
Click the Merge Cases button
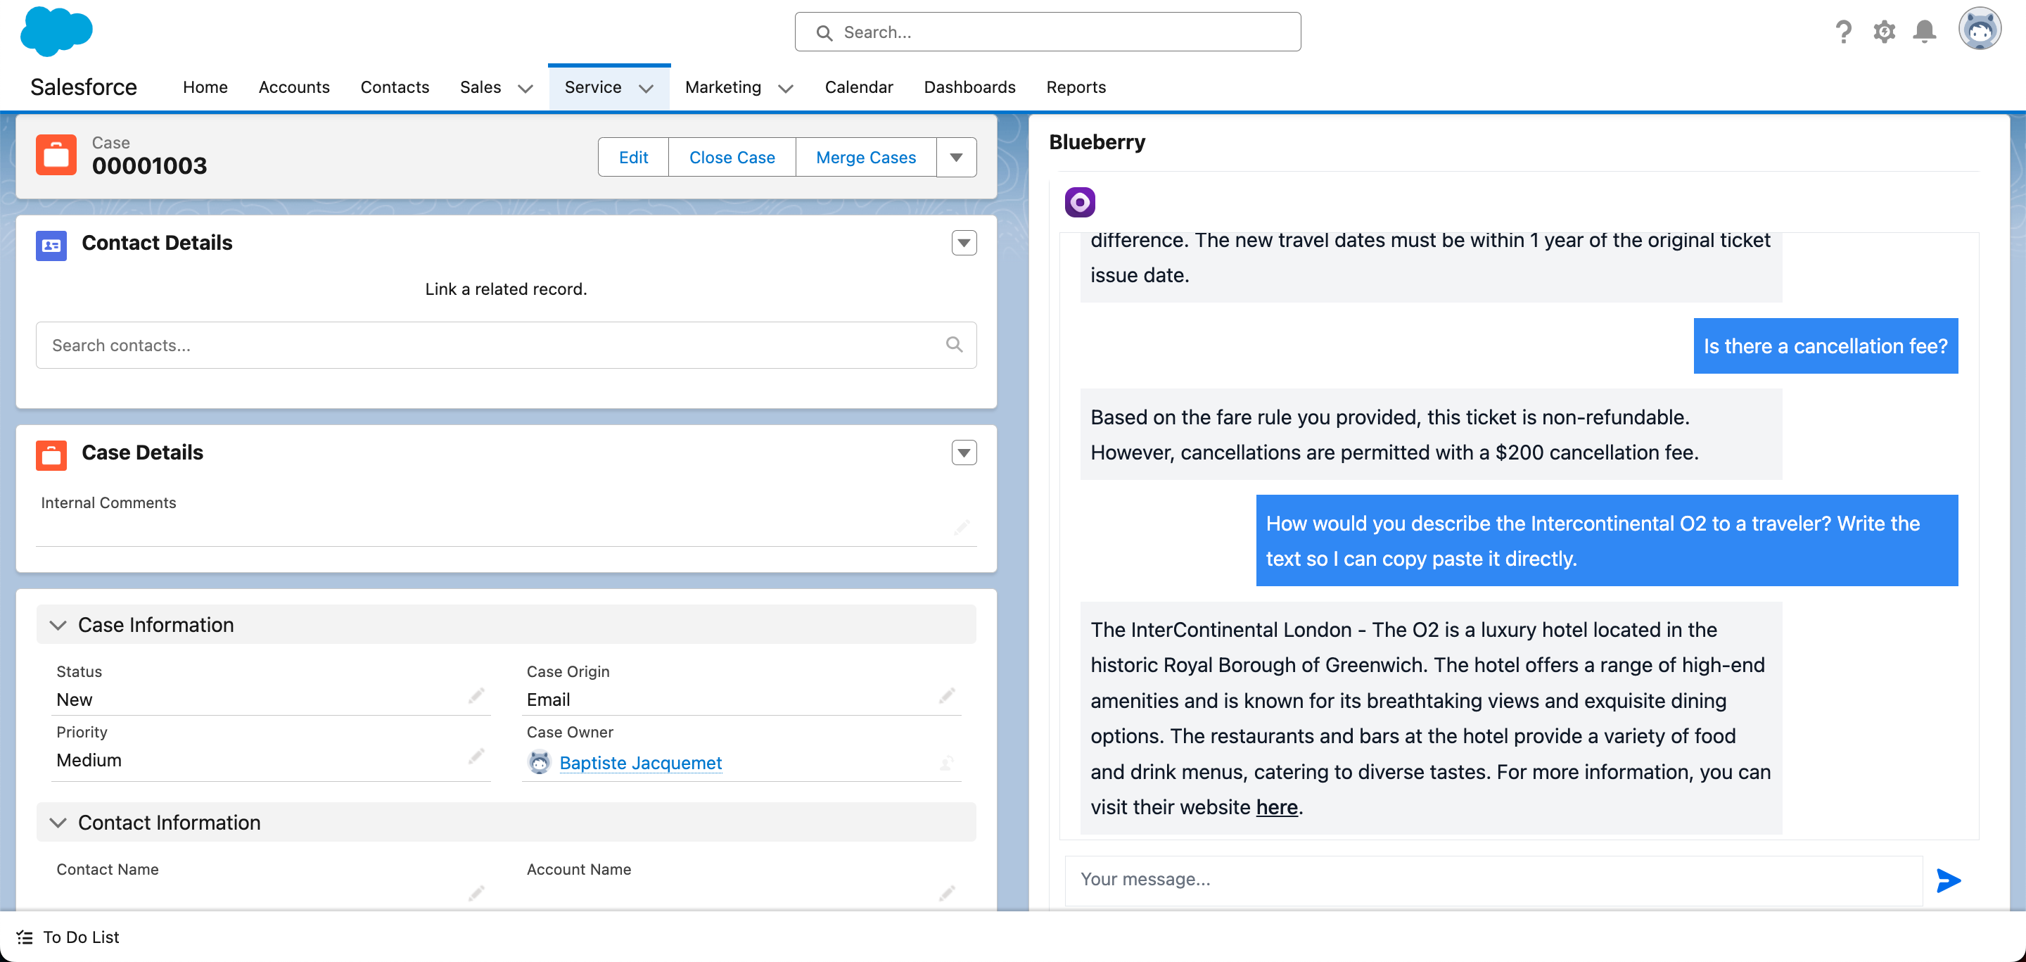coord(866,158)
